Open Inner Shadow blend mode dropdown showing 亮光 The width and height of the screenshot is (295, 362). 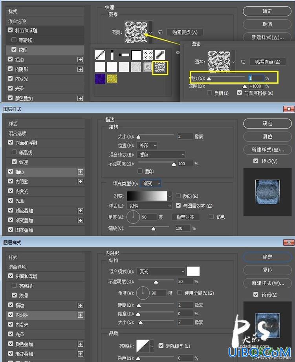(161, 271)
